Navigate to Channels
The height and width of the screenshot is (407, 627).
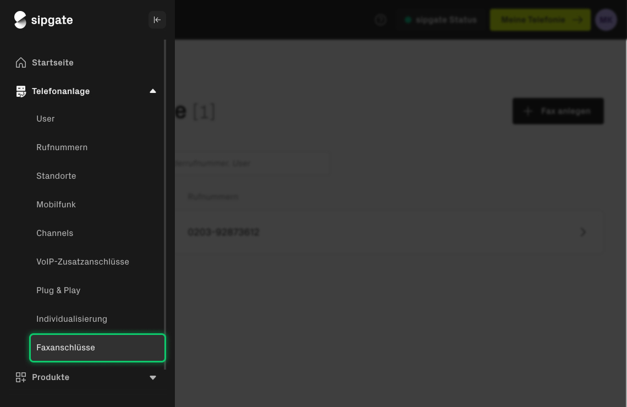click(55, 233)
